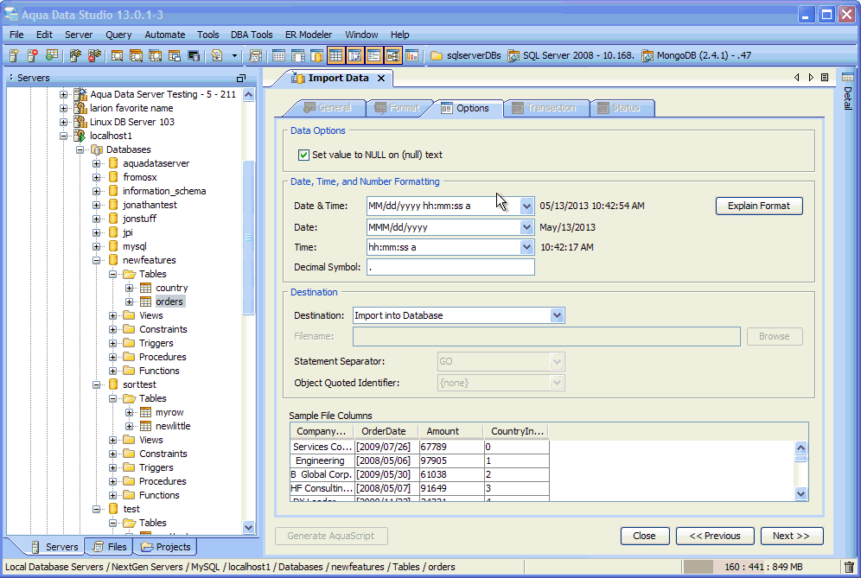Click the register server icon with yellow star
This screenshot has height=578, width=861.
coord(15,55)
